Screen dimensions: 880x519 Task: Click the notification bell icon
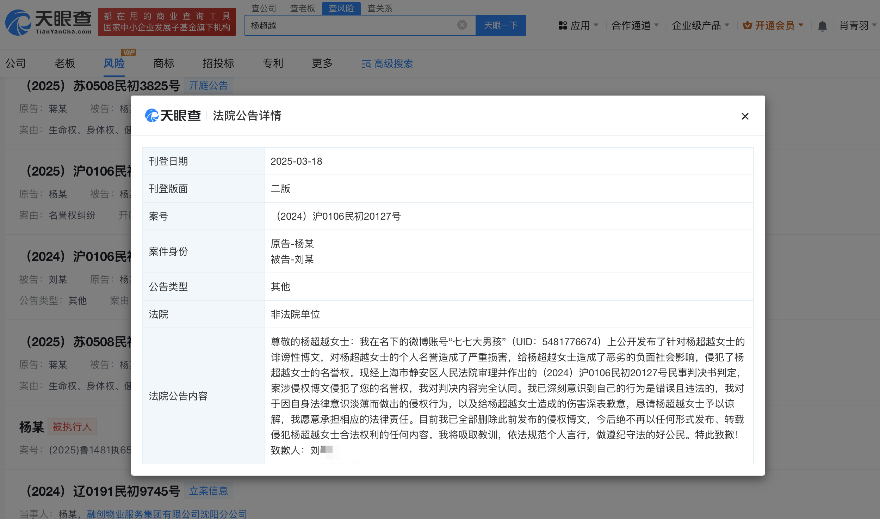pos(822,26)
